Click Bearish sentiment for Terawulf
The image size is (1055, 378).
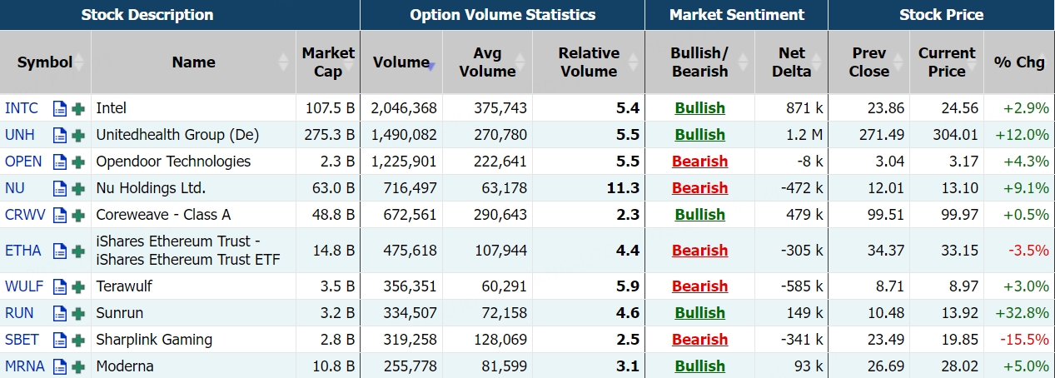click(x=699, y=286)
